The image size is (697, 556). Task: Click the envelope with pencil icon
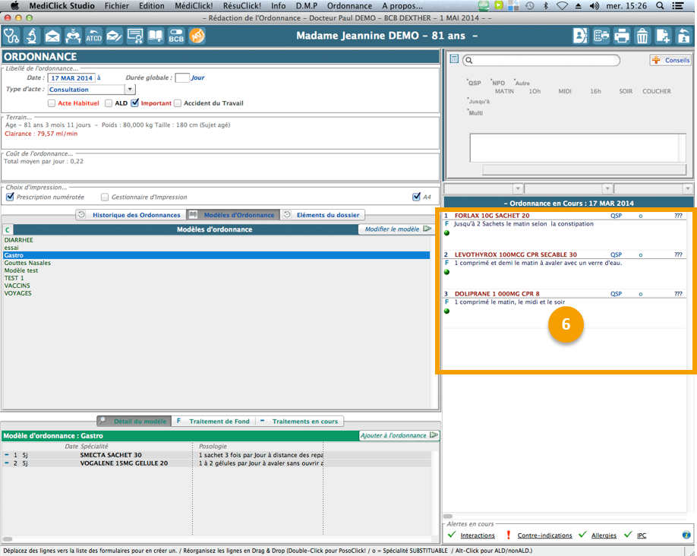point(114,36)
